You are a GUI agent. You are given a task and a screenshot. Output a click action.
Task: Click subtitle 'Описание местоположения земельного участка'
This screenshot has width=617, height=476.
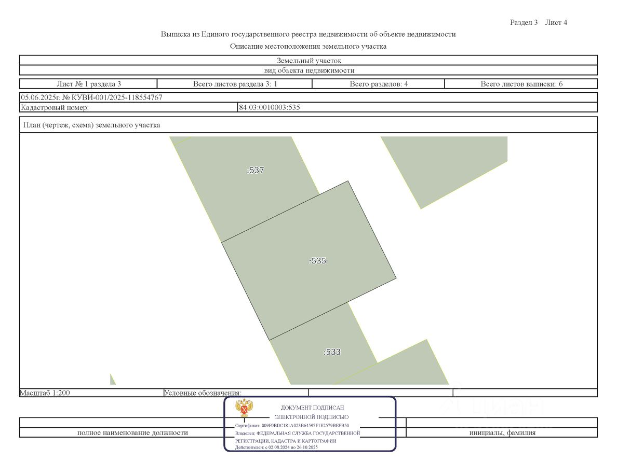click(x=308, y=46)
